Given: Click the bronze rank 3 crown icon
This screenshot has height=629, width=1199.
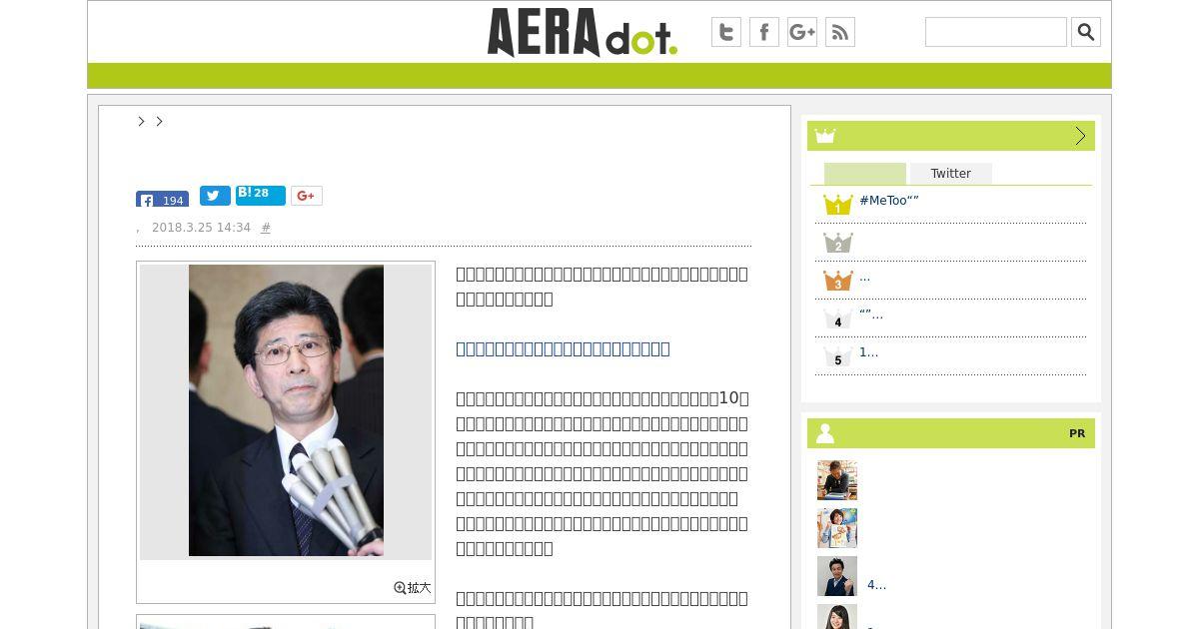Looking at the screenshot, I should 837,281.
